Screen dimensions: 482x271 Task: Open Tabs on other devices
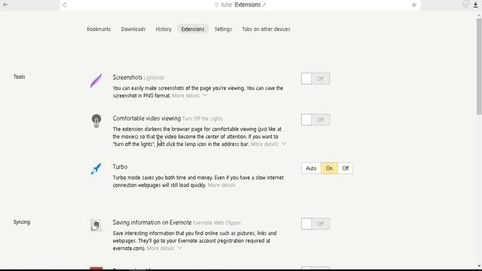pyautogui.click(x=266, y=29)
